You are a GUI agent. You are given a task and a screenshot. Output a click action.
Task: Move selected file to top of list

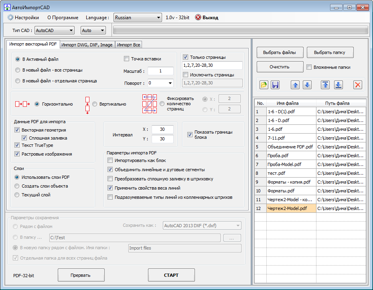[x=325, y=85]
